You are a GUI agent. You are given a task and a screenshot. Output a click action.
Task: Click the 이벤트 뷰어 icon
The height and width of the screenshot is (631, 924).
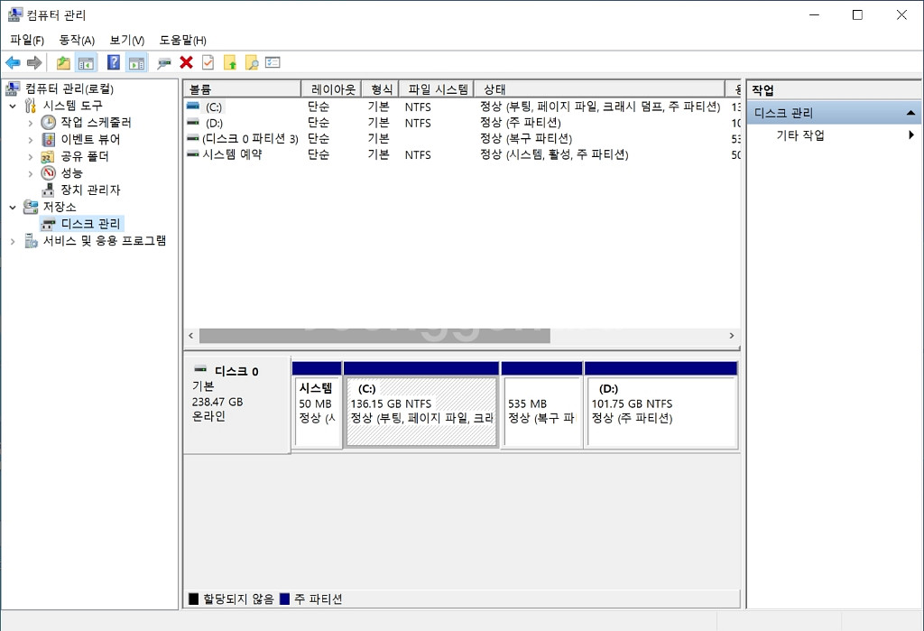pyautogui.click(x=49, y=139)
